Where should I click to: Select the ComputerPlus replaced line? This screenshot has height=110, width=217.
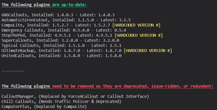[44, 106]
